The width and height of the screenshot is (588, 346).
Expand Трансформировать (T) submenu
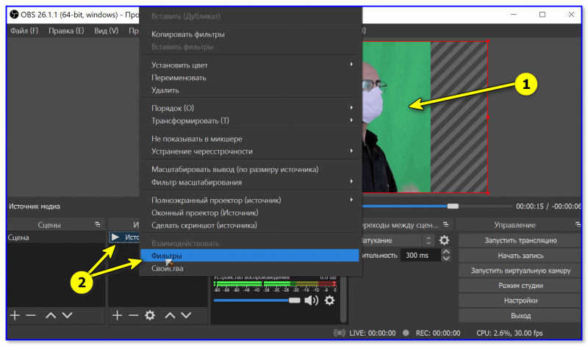250,120
